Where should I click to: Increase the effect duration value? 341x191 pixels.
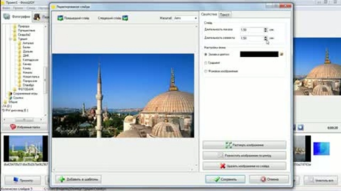click(265, 37)
